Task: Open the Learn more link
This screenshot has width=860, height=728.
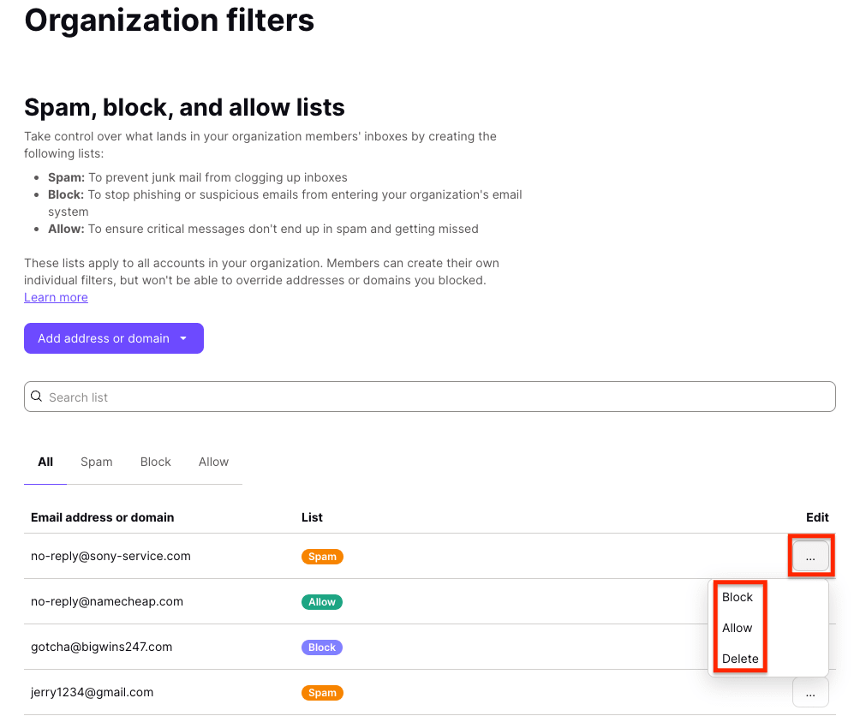Action: [x=56, y=297]
